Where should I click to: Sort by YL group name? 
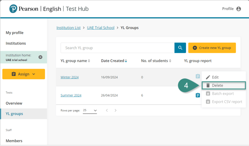click(75, 61)
